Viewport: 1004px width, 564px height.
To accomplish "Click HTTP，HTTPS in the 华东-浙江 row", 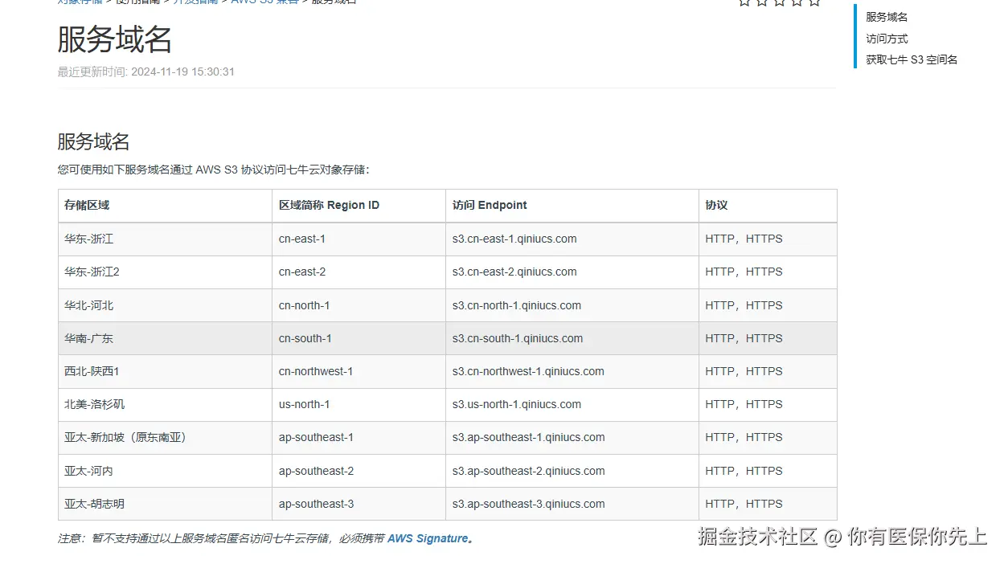I will click(x=744, y=239).
